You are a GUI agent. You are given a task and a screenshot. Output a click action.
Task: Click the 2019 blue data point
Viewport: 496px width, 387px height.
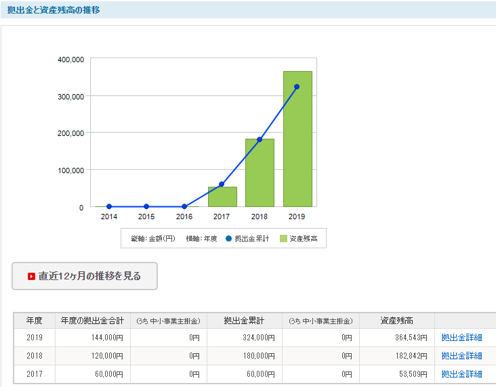coord(297,87)
